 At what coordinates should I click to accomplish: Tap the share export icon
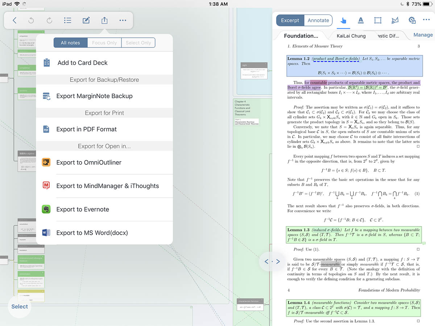tap(104, 20)
